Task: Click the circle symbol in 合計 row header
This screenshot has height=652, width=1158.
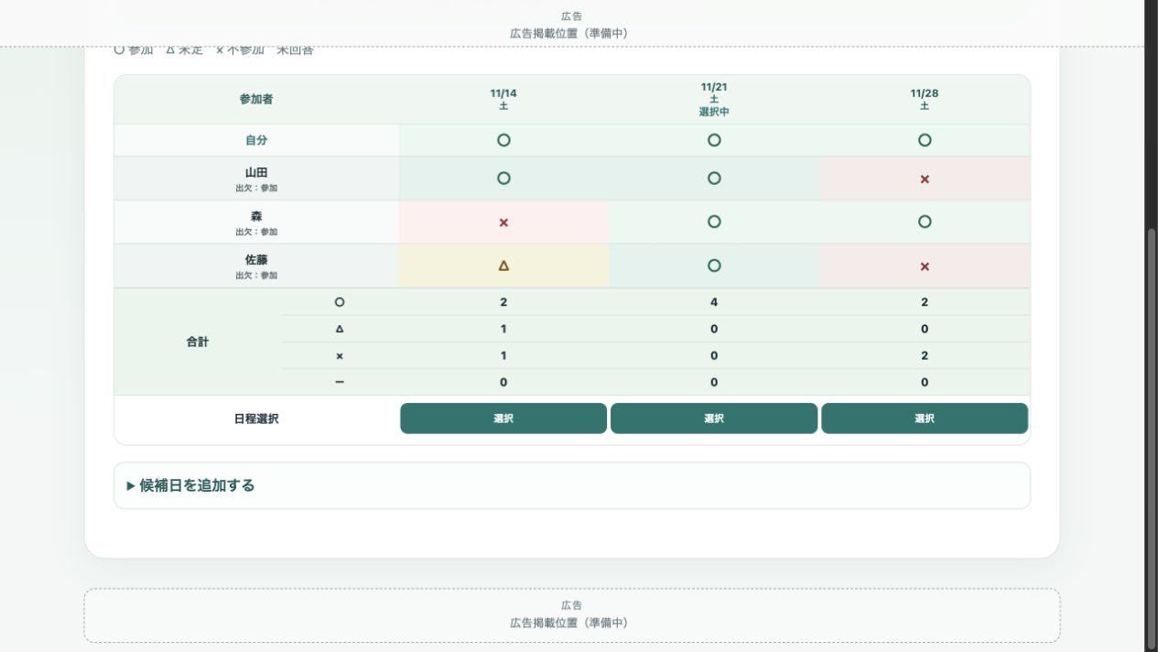Action: coord(340,302)
